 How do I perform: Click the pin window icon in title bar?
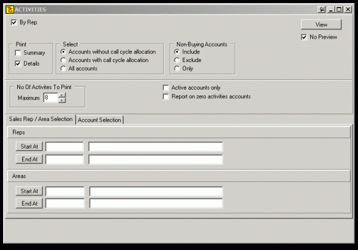coord(321,9)
